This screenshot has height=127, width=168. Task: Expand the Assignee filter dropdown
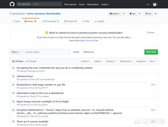point(141,61)
